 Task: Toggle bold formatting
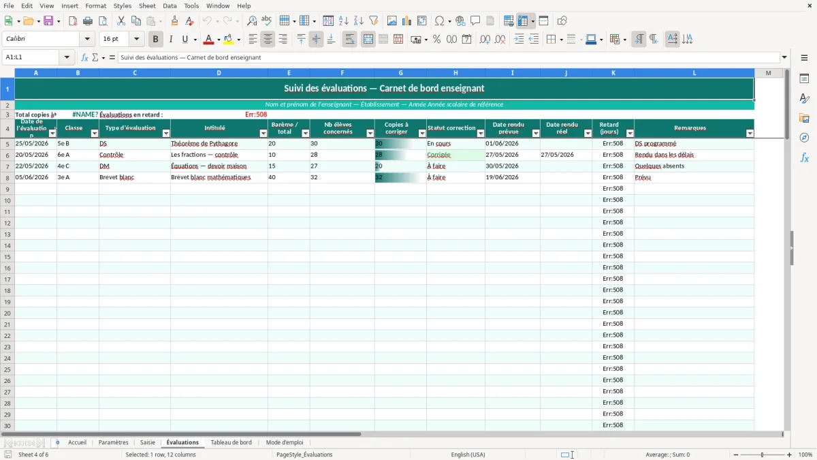(155, 40)
